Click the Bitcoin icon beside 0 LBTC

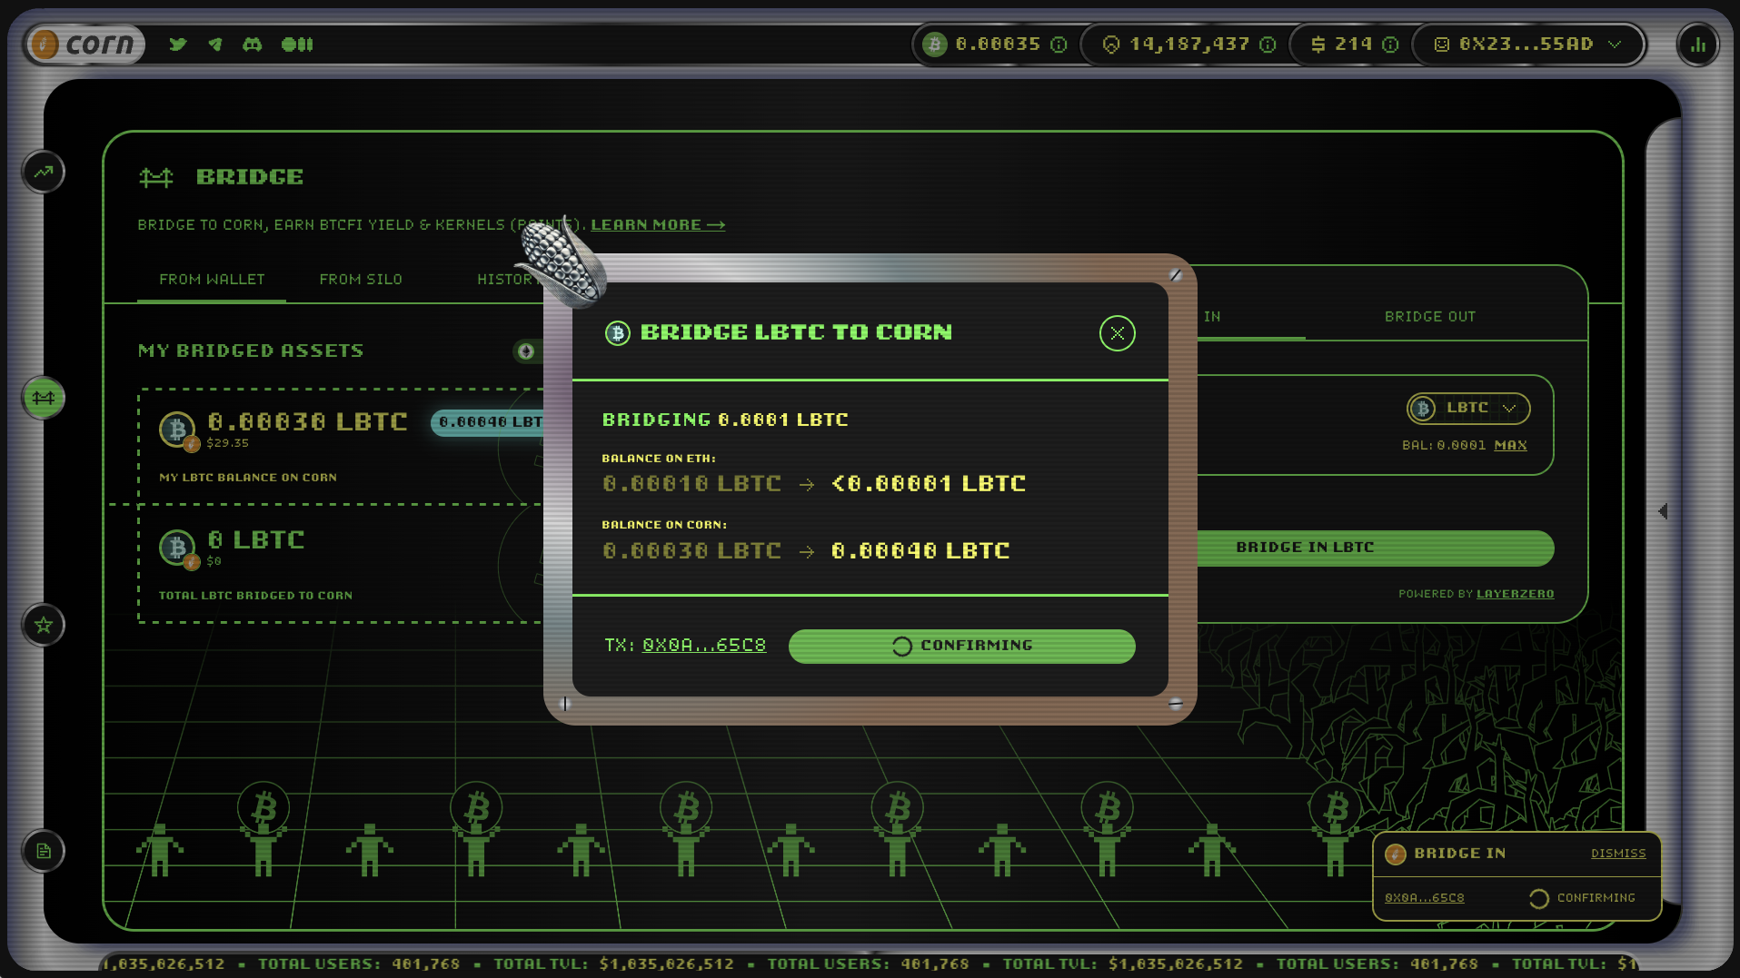tap(177, 548)
